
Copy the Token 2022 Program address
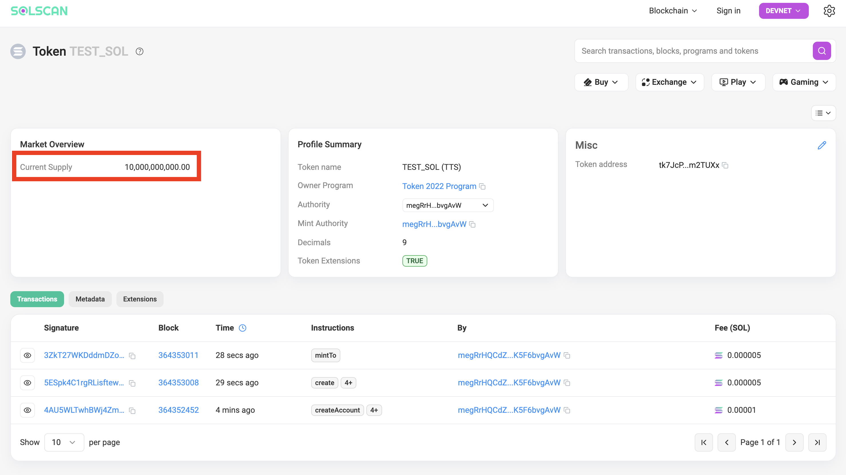[x=482, y=186]
